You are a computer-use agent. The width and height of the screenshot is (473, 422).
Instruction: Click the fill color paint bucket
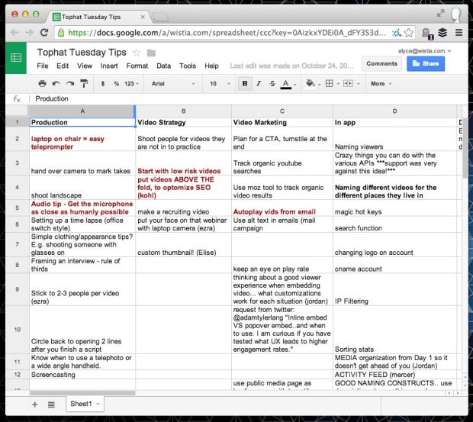pos(310,83)
